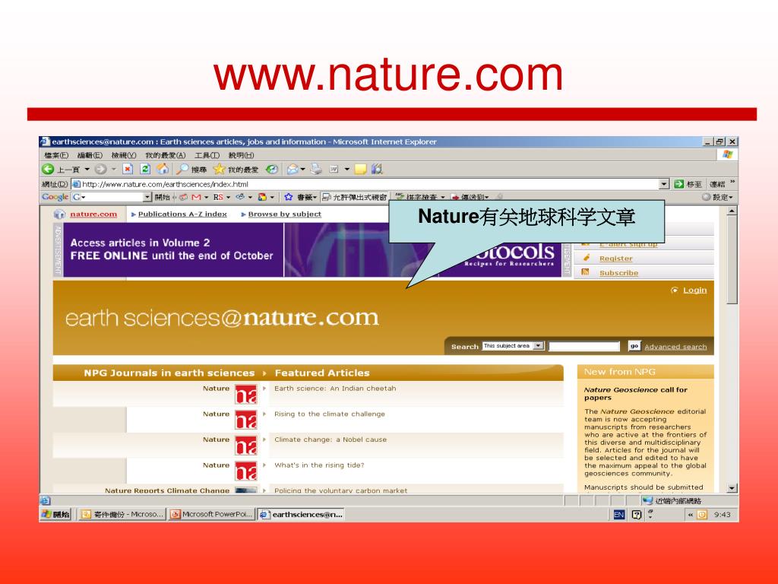The width and height of the screenshot is (778, 584).
Task: Click the green Go arrow beside address bar
Action: pyautogui.click(x=678, y=184)
